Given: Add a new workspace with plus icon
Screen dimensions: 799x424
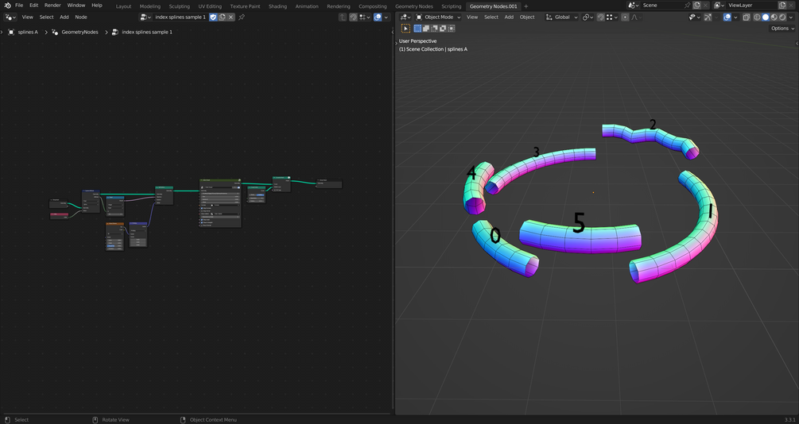Looking at the screenshot, I should 526,6.
